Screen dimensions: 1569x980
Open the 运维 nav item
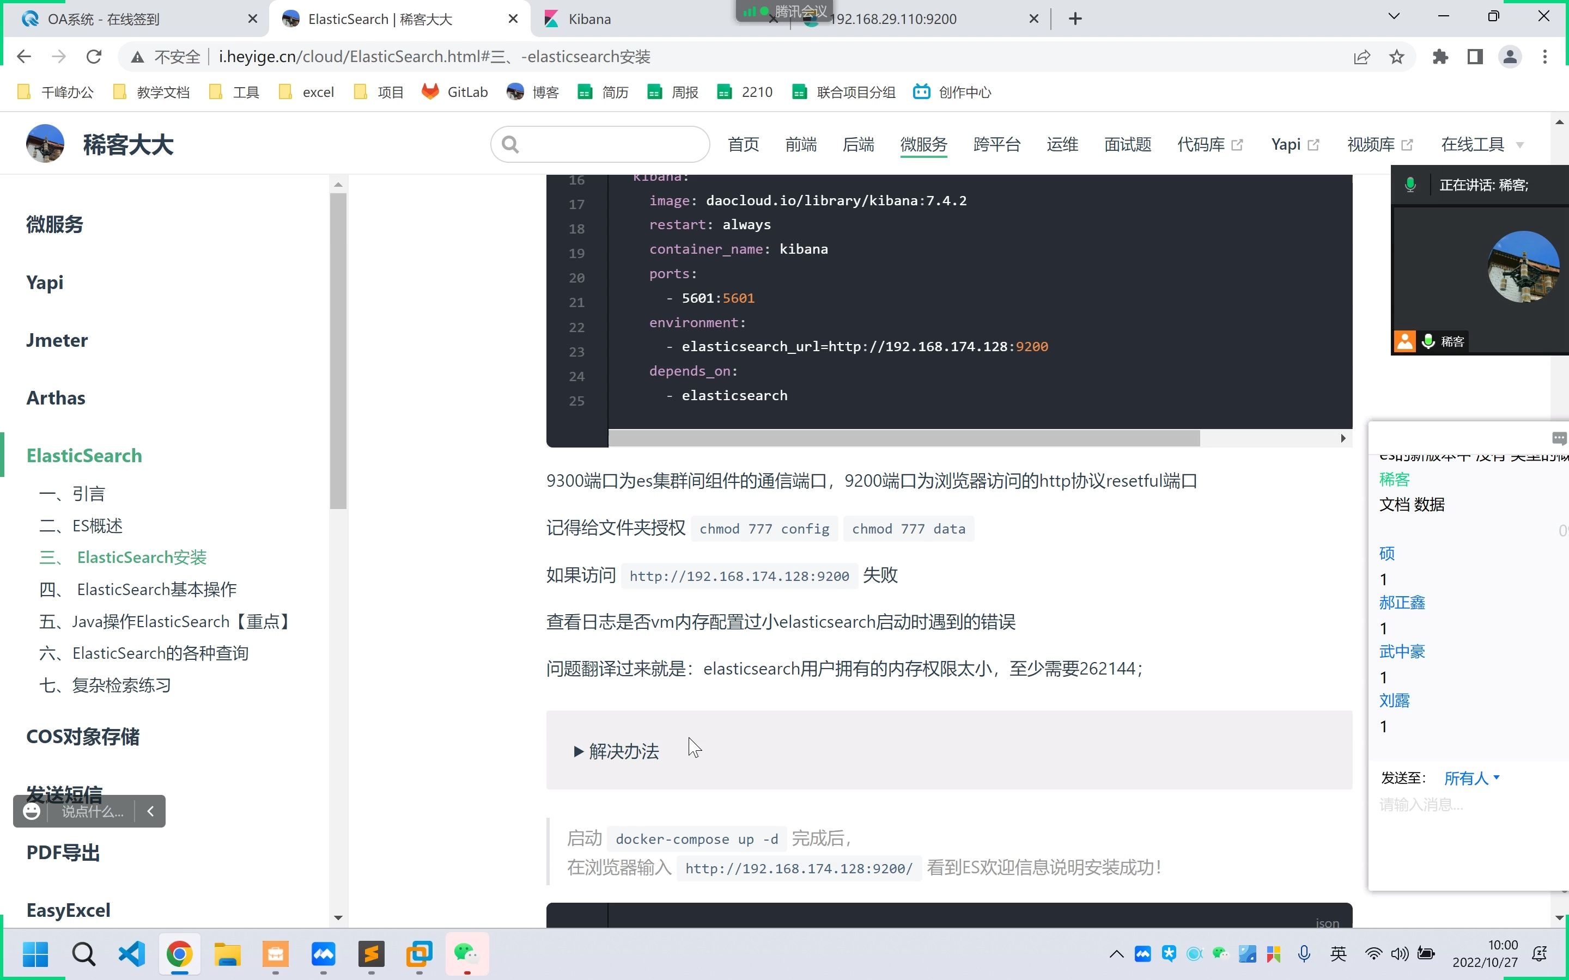(x=1063, y=144)
